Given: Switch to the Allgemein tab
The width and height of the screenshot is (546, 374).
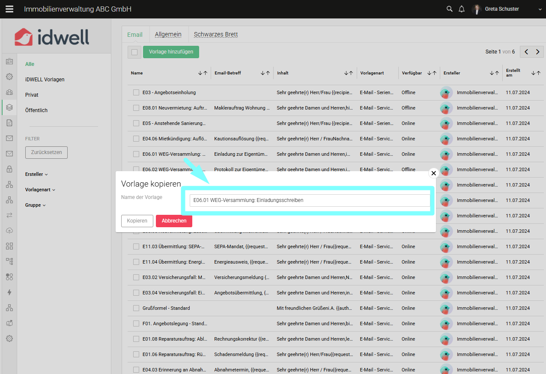Looking at the screenshot, I should tap(168, 35).
